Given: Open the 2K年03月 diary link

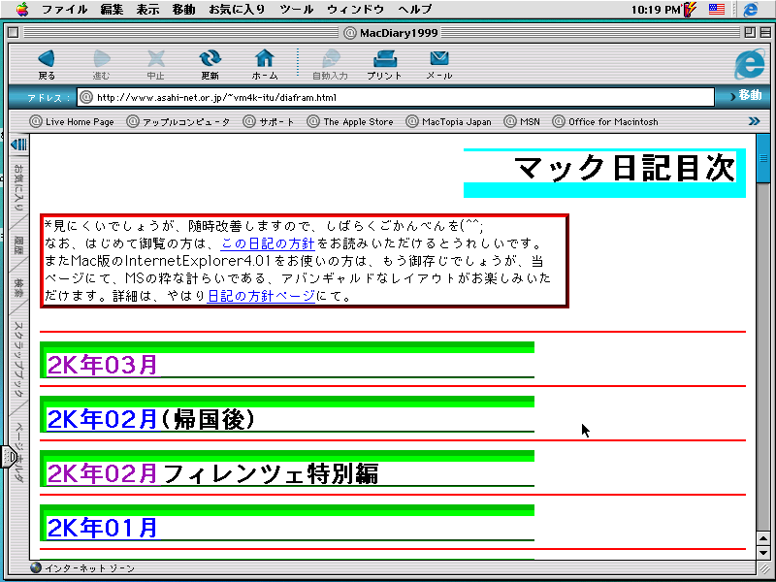Looking at the screenshot, I should [102, 366].
